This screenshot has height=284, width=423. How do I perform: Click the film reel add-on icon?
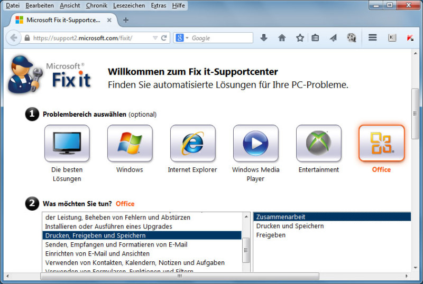(352, 37)
